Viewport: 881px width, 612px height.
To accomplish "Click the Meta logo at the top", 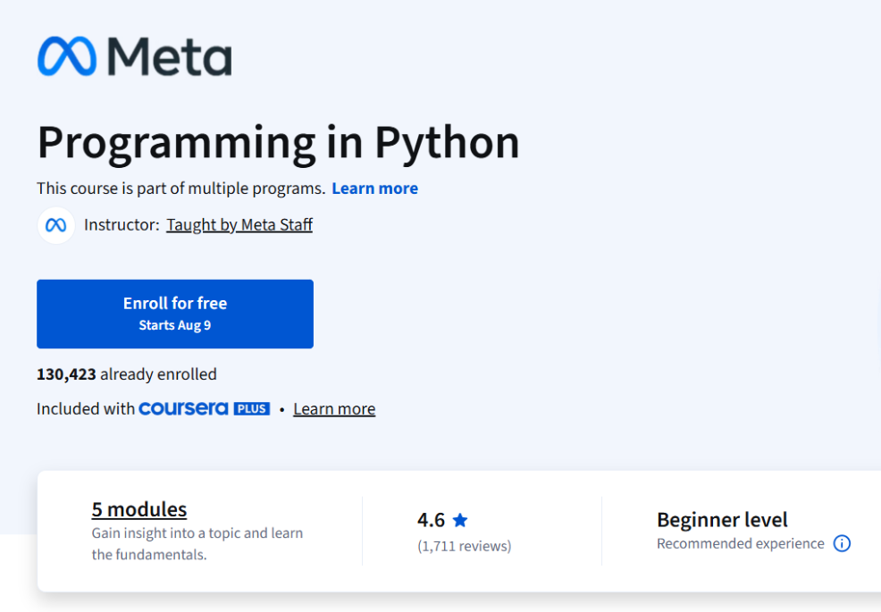I will [134, 56].
